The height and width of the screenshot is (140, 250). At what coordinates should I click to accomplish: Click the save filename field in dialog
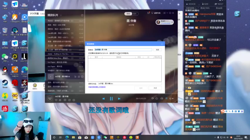click(130, 83)
